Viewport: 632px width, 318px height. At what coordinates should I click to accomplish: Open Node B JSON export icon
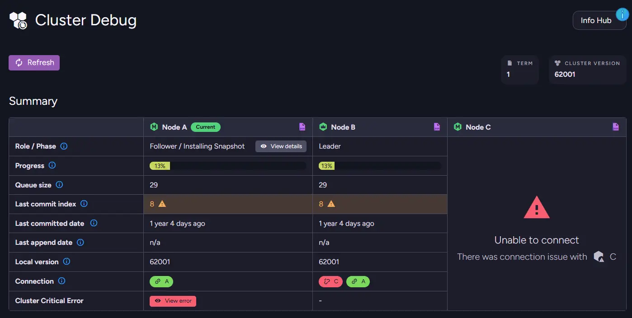(437, 127)
